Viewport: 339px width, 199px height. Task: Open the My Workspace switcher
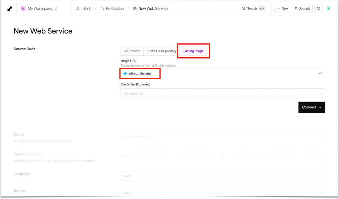point(39,9)
